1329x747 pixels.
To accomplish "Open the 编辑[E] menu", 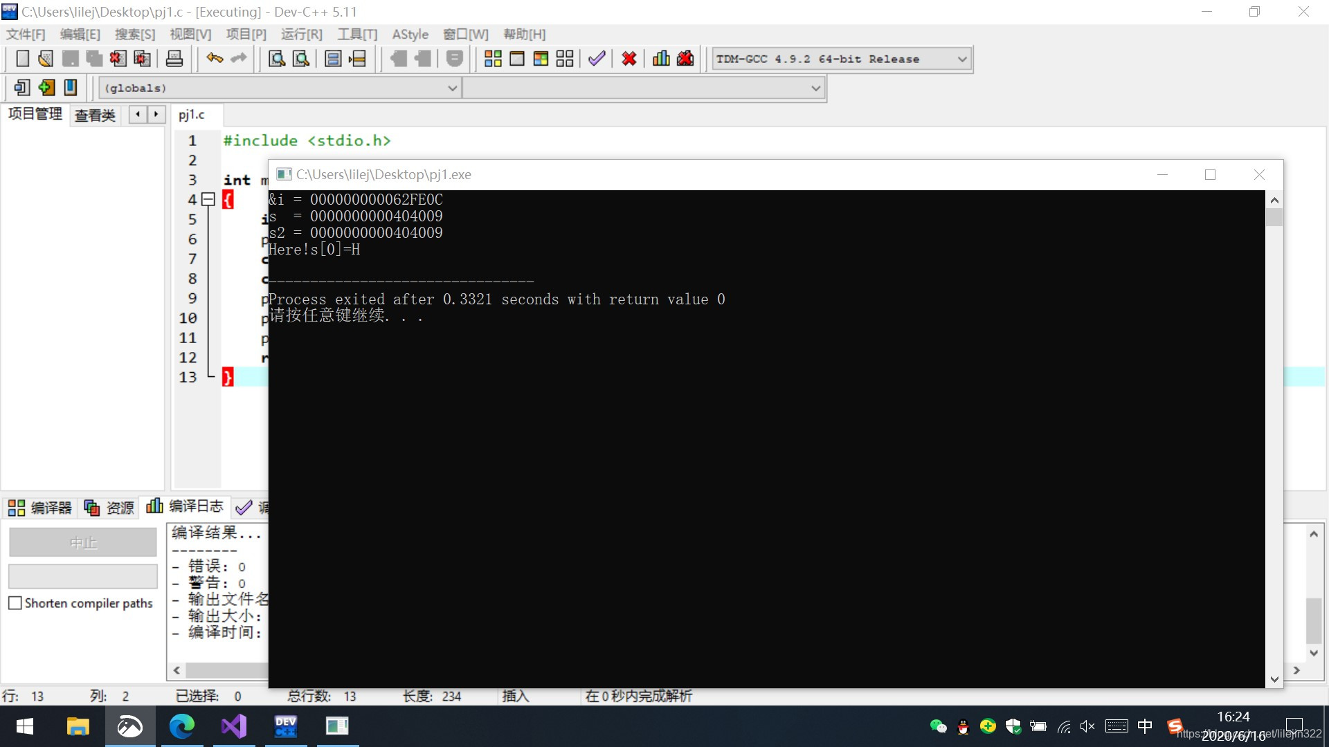I will point(80,35).
